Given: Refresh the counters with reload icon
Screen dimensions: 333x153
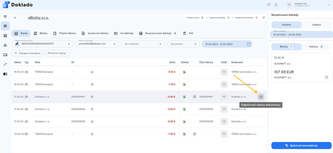Looking at the screenshot, I should pyautogui.click(x=263, y=18).
